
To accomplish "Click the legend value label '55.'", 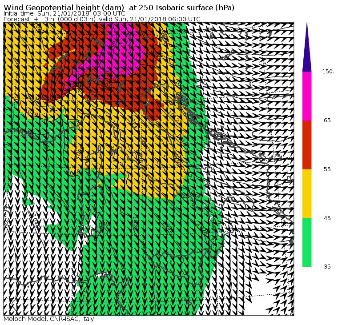I will tap(328, 169).
